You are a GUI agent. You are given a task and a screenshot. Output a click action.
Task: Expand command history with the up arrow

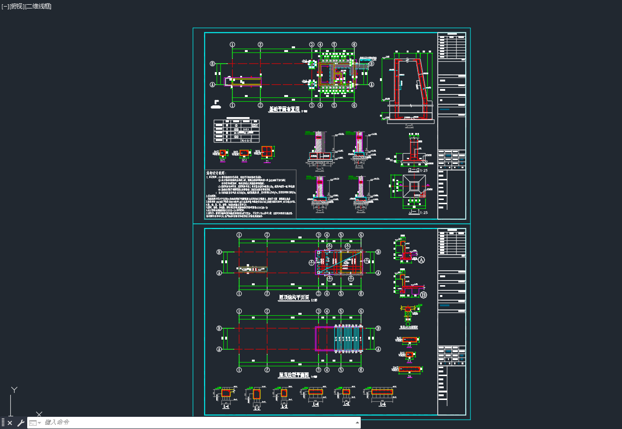pos(357,422)
